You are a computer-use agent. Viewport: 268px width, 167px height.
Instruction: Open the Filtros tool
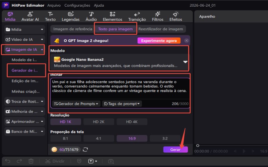pos(157,16)
